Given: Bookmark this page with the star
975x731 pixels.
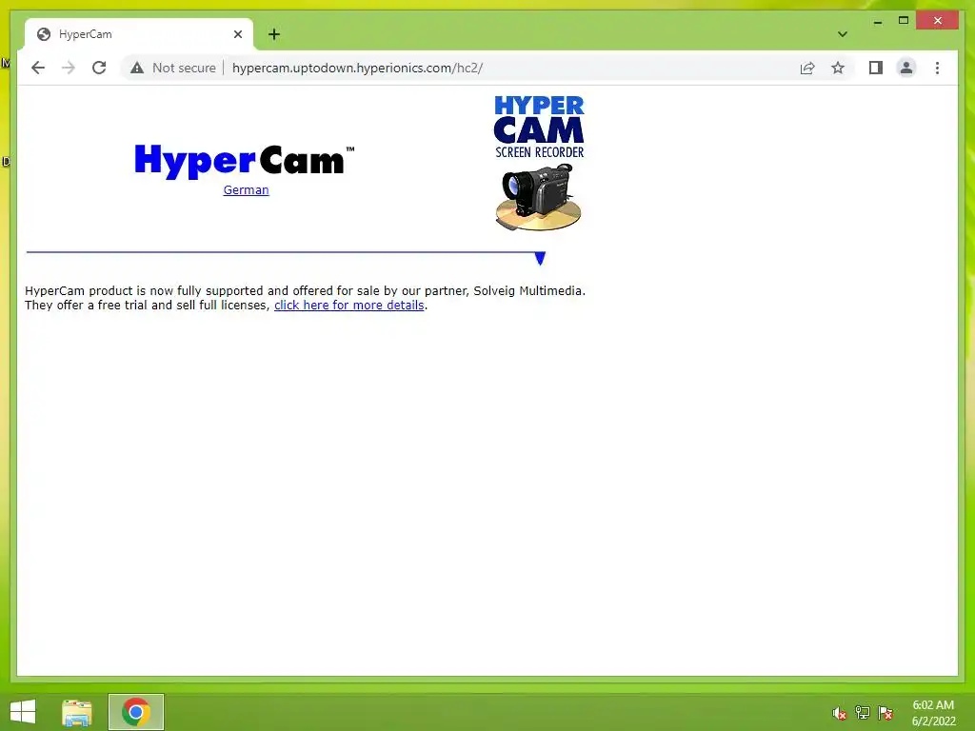Looking at the screenshot, I should click(838, 68).
